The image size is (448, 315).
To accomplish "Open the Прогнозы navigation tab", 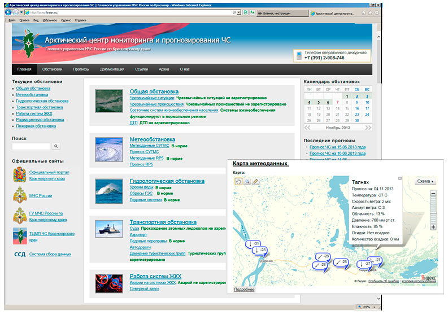I will coord(81,69).
